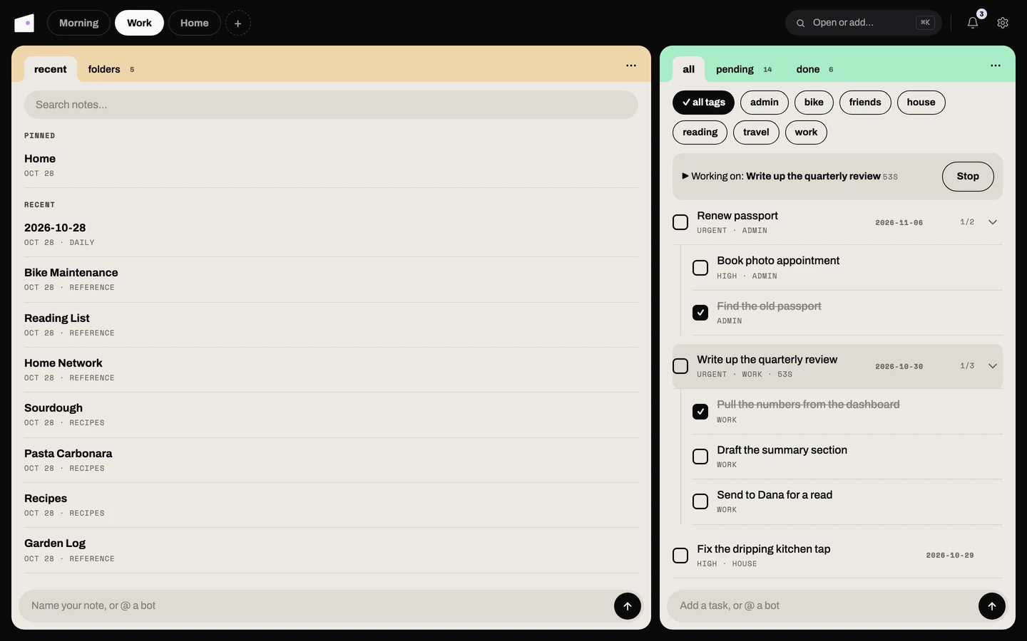Viewport: 1027px width, 641px height.
Task: Submit the new task with arrow button
Action: tap(992, 606)
